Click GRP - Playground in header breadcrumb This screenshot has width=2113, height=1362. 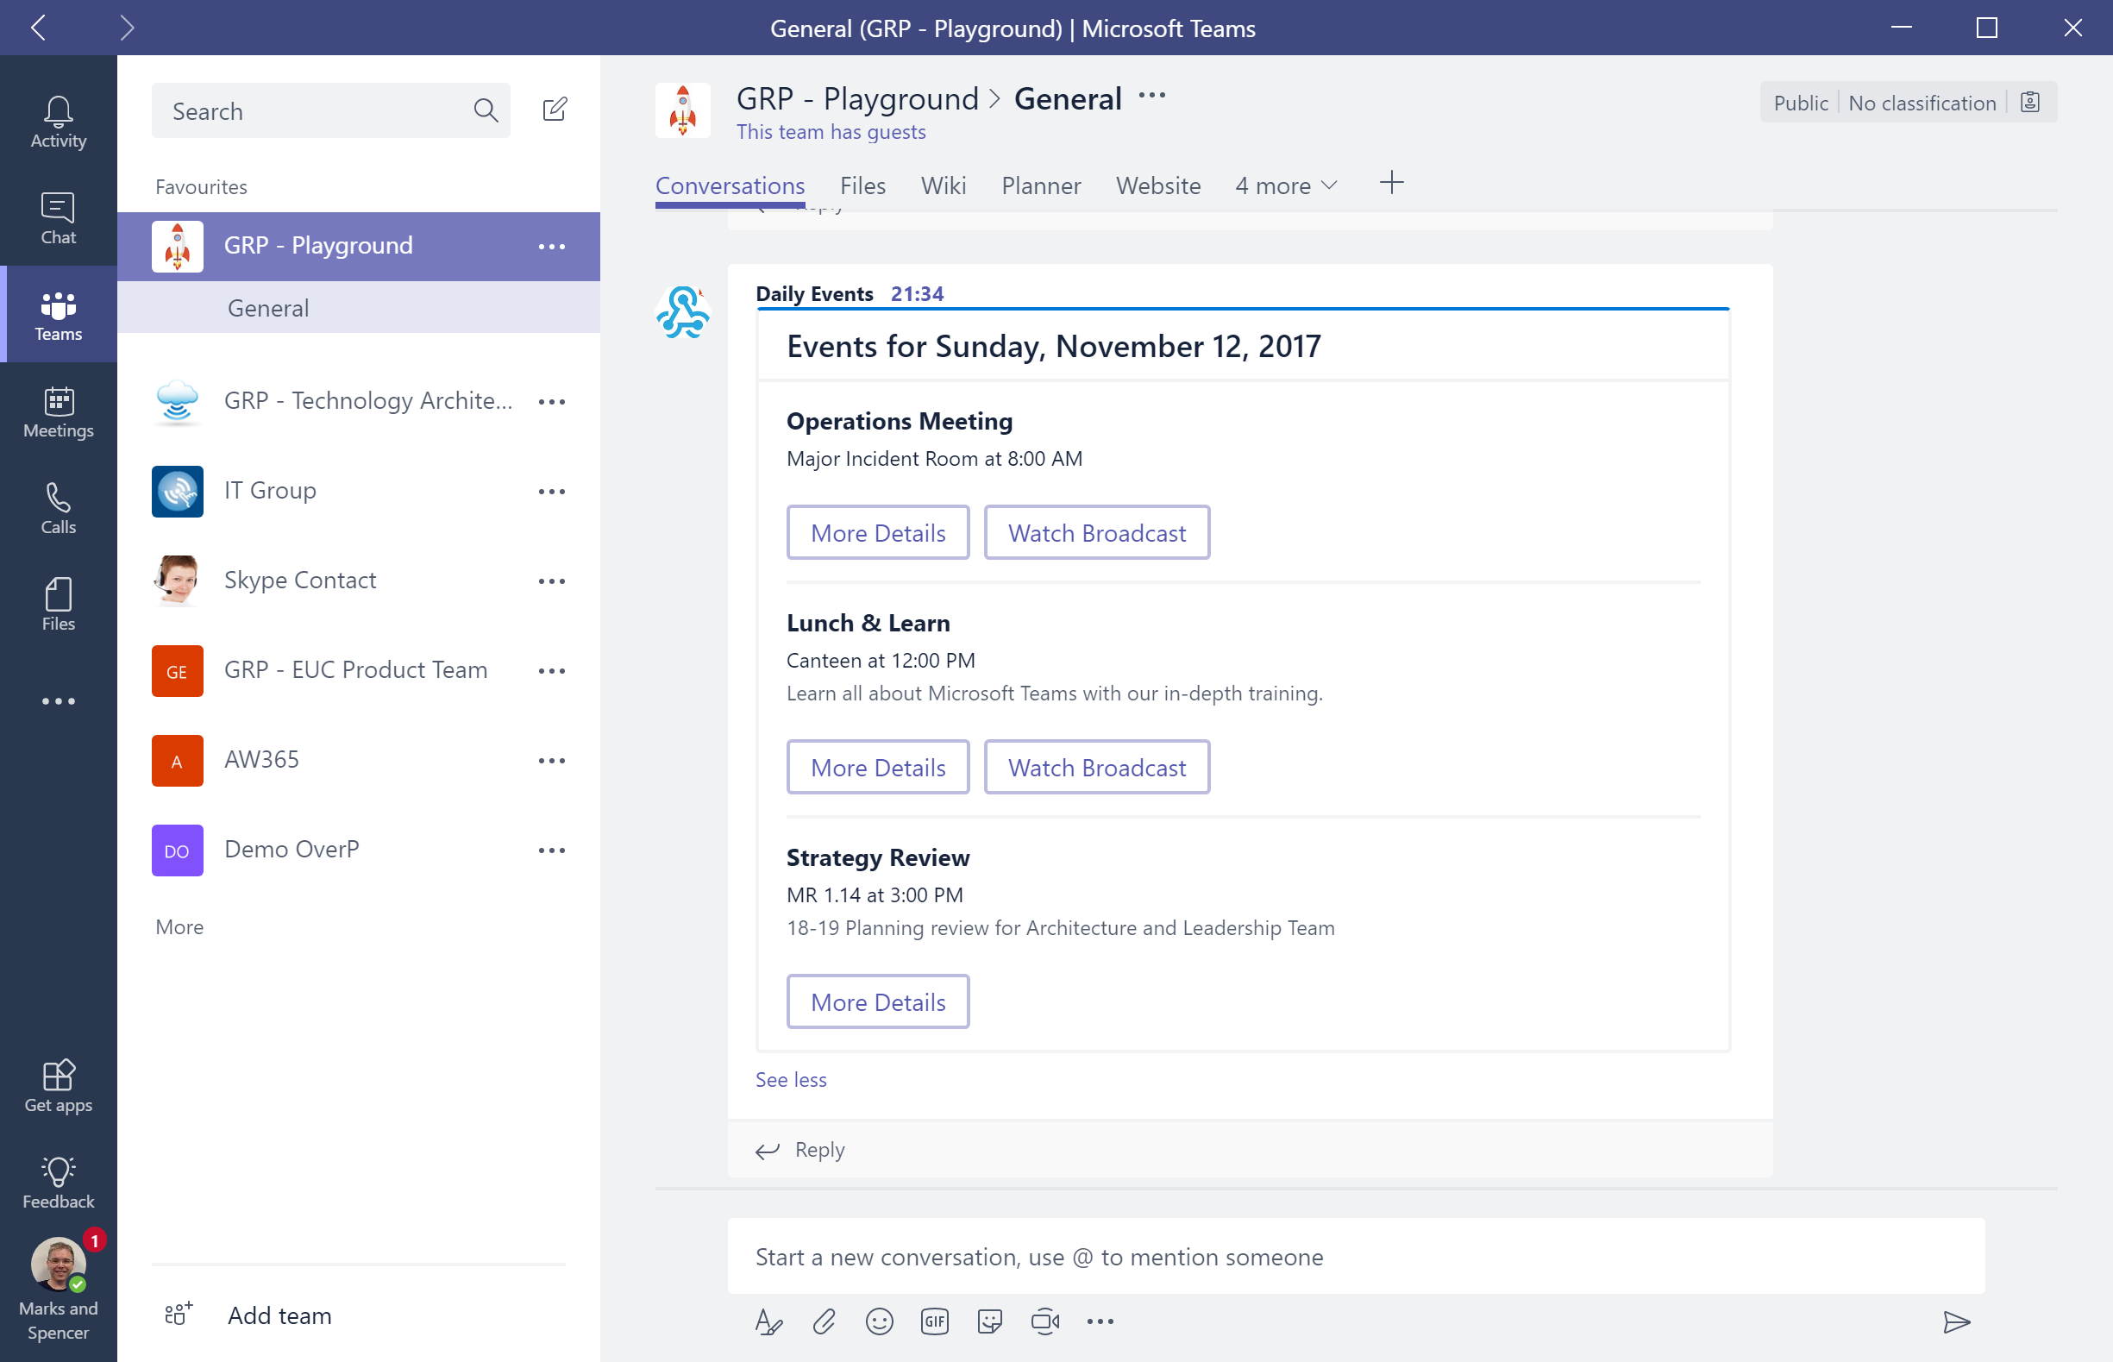click(x=856, y=98)
